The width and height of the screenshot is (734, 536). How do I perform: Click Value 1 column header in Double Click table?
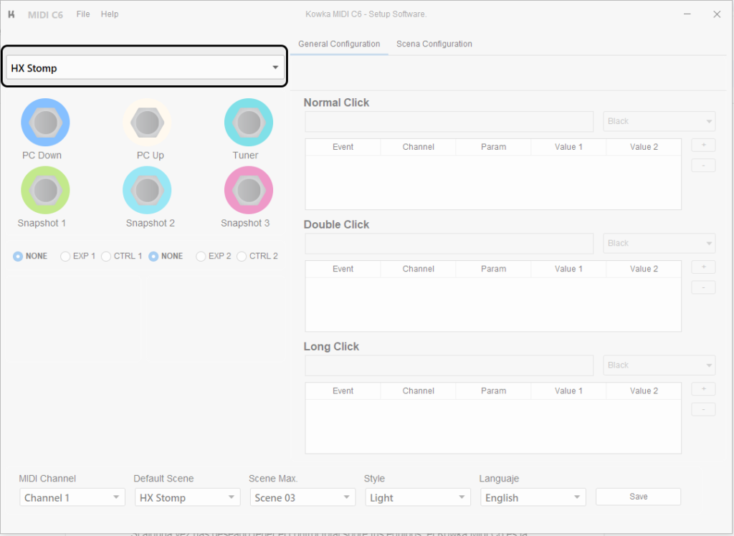pyautogui.click(x=568, y=269)
